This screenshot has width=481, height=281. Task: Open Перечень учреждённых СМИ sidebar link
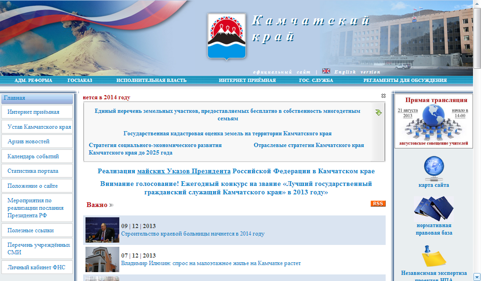[37, 249]
